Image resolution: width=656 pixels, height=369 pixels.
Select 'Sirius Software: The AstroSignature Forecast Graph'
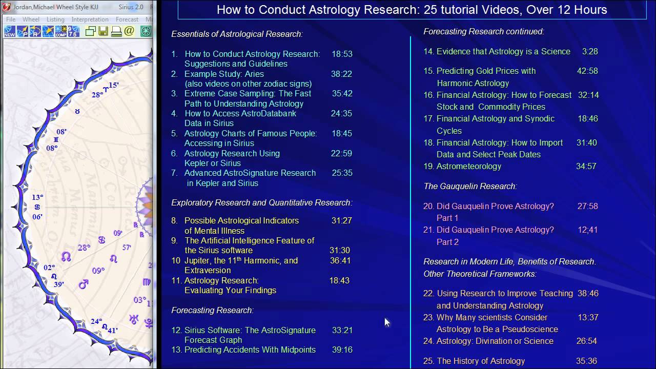[x=250, y=335]
